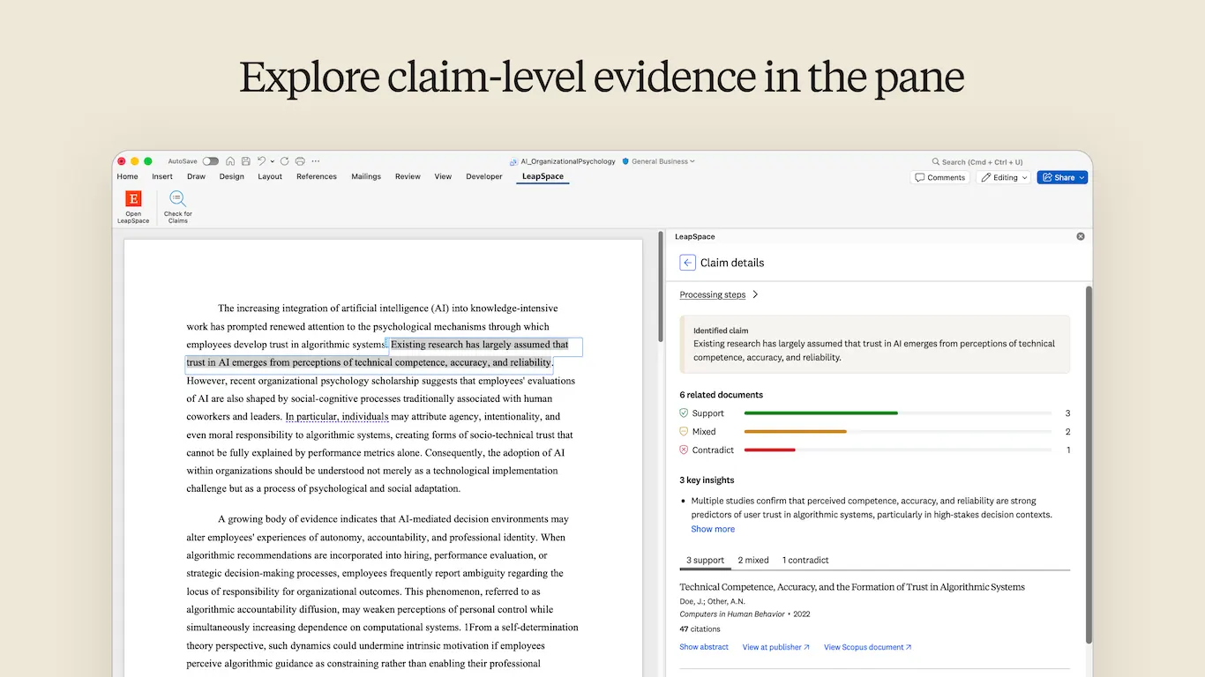
Task: Select the Developer ribbon tab
Action: pyautogui.click(x=484, y=176)
